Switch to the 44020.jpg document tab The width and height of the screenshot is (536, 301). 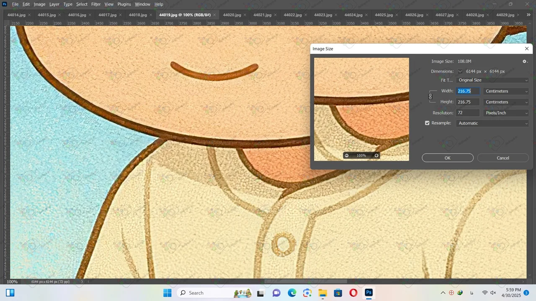pyautogui.click(x=232, y=15)
